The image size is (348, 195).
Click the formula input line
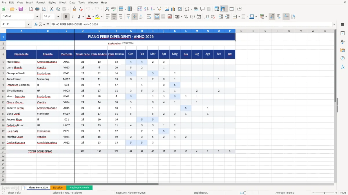[191, 25]
